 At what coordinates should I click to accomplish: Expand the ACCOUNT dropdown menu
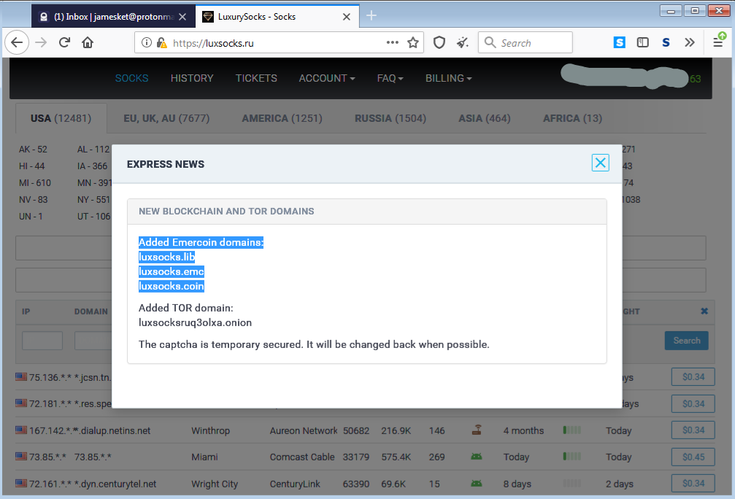click(327, 78)
